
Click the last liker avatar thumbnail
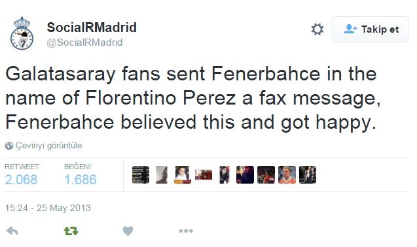[308, 174]
